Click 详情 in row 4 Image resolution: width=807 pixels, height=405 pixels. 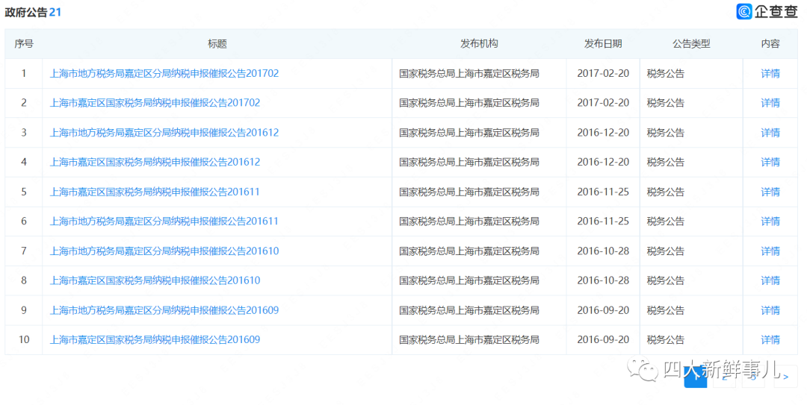point(770,162)
